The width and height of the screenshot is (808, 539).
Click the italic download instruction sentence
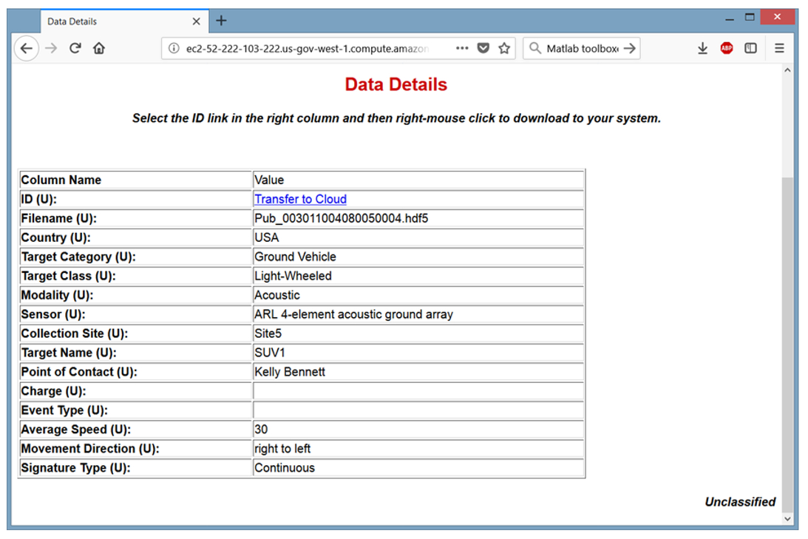(396, 118)
